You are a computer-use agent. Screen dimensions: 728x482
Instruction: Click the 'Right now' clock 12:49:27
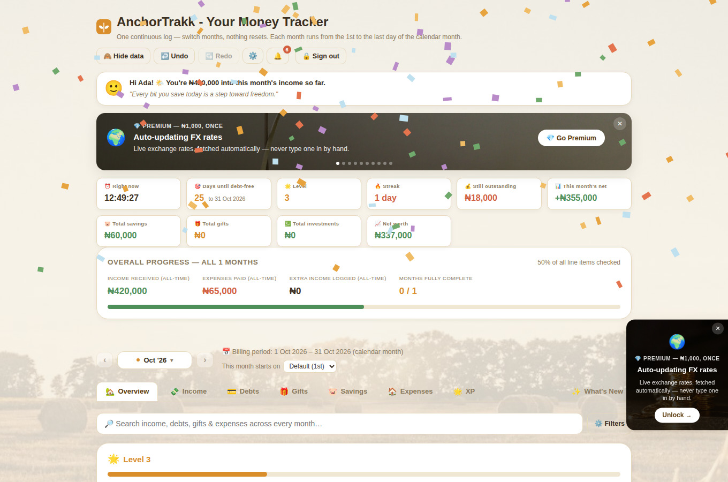(x=122, y=198)
